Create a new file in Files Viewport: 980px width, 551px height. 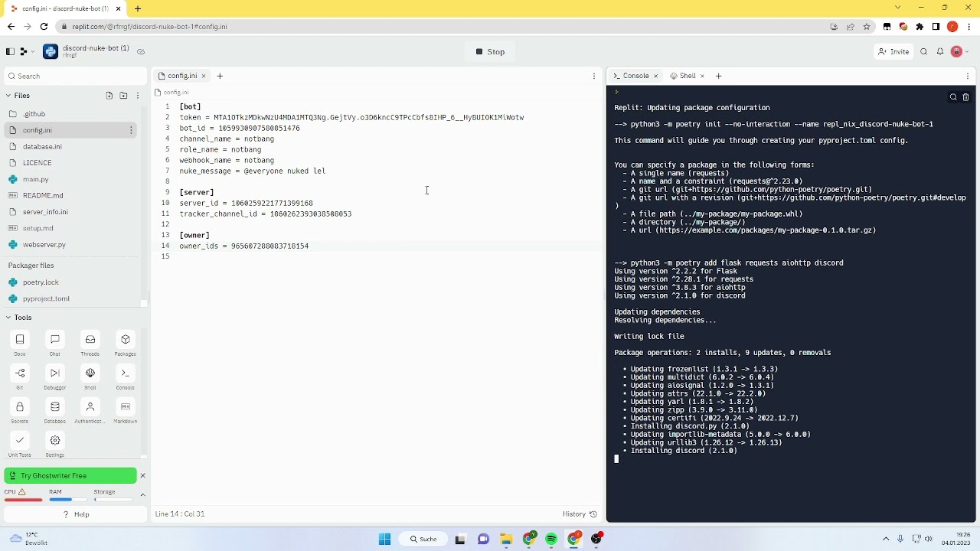[x=109, y=96]
